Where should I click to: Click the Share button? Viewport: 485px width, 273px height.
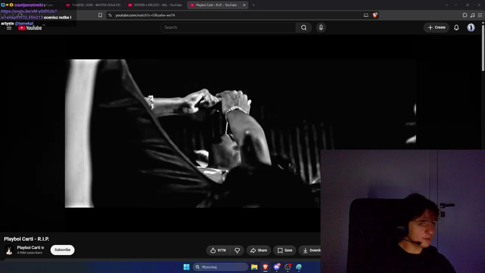[x=259, y=250]
